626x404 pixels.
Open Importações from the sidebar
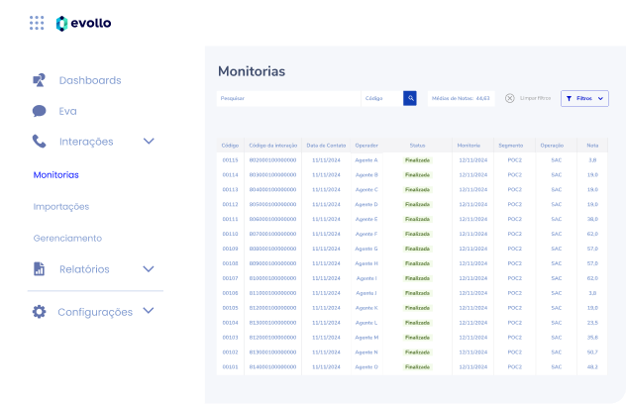[x=61, y=207]
